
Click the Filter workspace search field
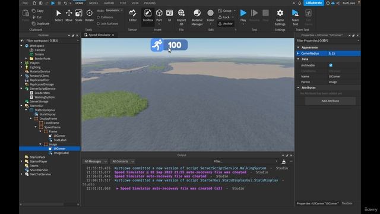(50, 41)
